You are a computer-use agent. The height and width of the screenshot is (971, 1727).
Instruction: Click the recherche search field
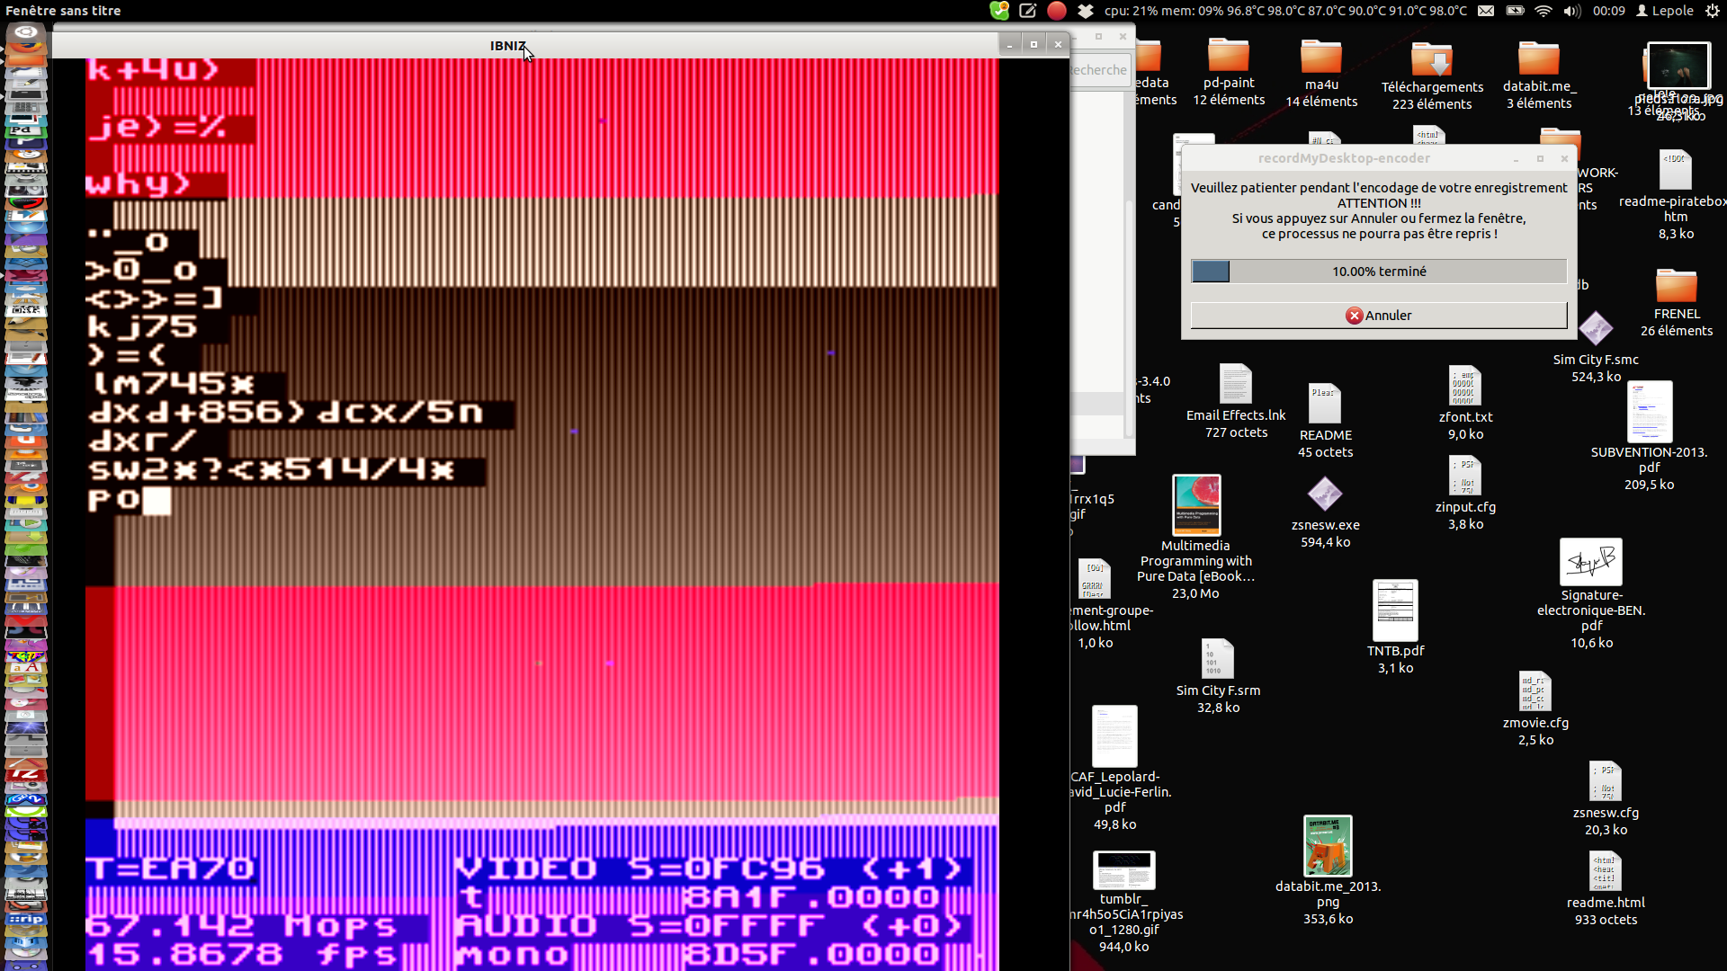(x=1099, y=70)
